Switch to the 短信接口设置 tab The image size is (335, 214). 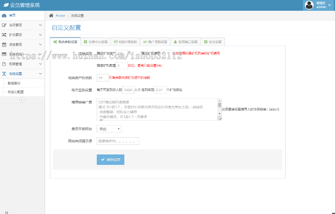click(185, 42)
